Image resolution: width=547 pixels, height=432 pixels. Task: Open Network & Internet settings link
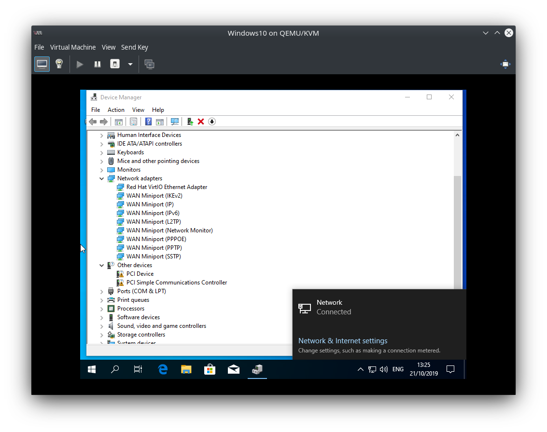pyautogui.click(x=343, y=341)
